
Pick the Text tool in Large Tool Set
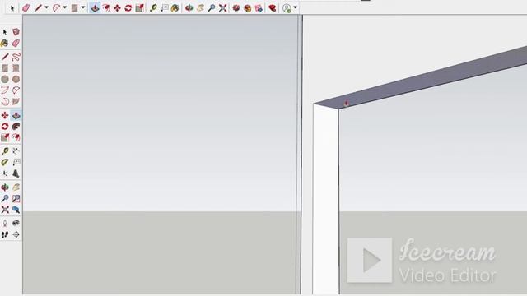[16, 163]
